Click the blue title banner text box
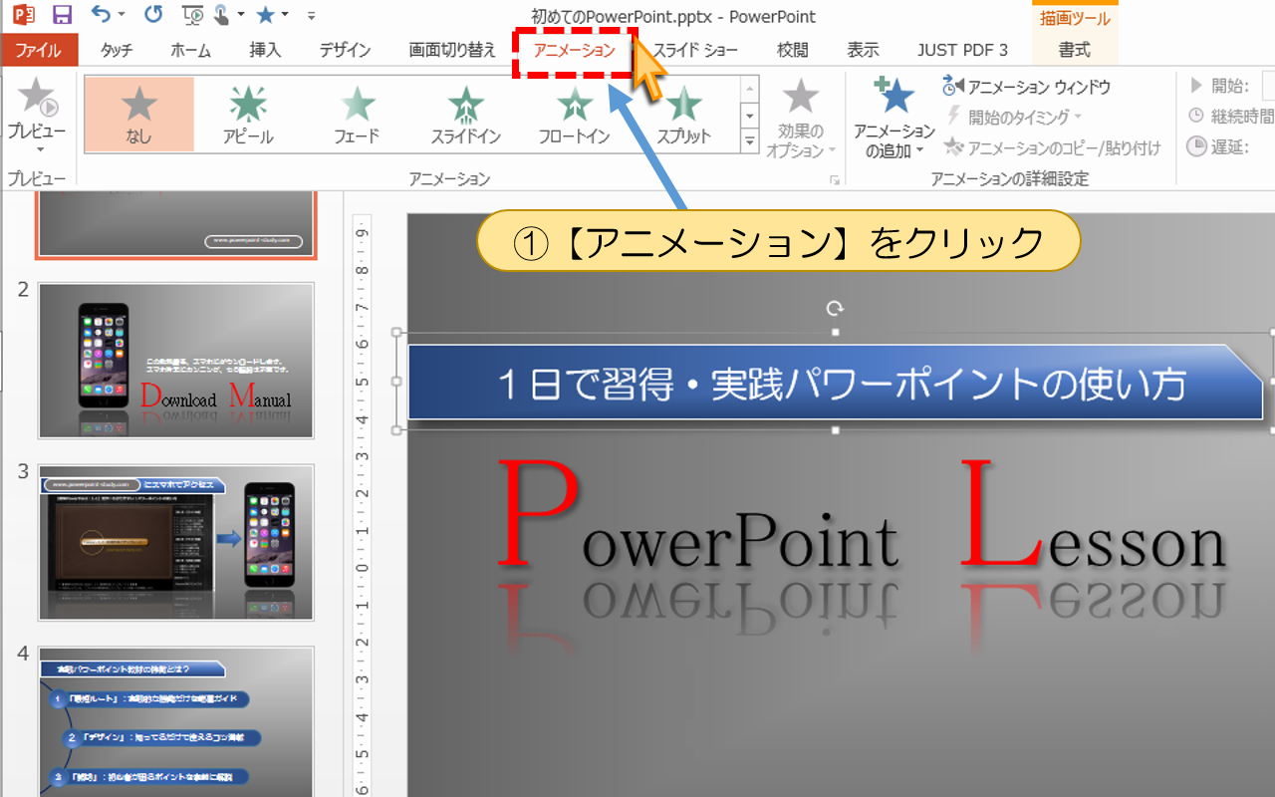Viewport: 1275px width, 797px height. 835,382
